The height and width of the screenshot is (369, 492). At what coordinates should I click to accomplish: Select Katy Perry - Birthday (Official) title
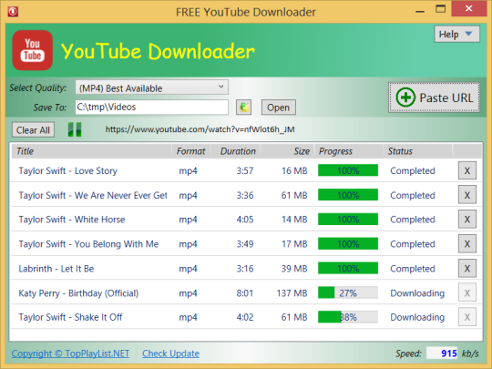click(78, 293)
